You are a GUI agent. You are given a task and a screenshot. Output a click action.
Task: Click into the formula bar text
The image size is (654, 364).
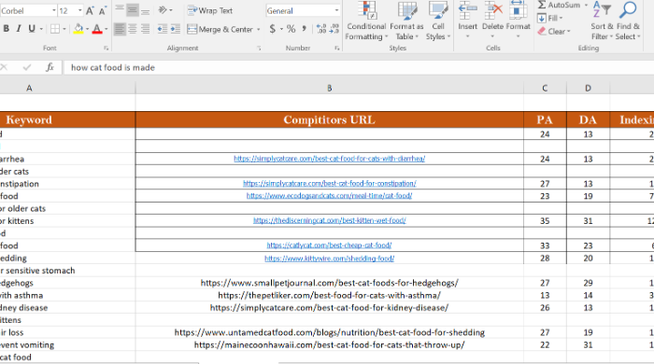(113, 67)
